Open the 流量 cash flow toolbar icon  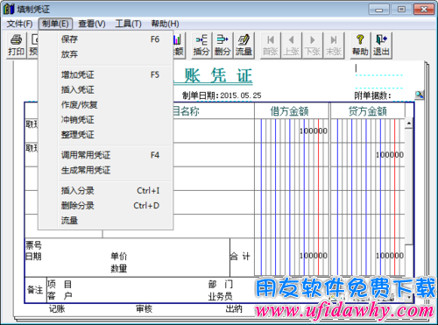pyautogui.click(x=244, y=46)
